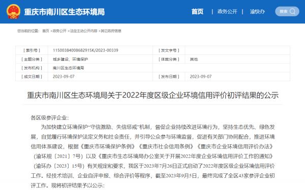Click the 发布日期 value 2023-09-07
305x190 pixels.
tap(201, 76)
